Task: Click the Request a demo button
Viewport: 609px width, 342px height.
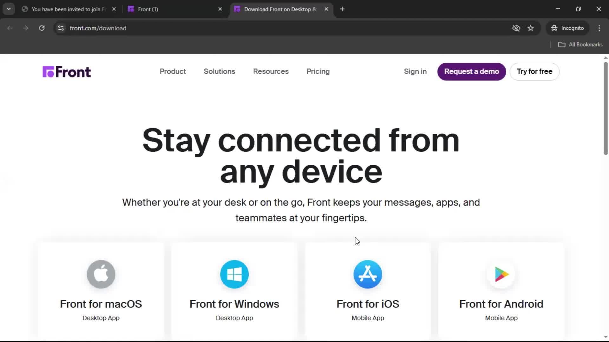Action: tap(471, 72)
